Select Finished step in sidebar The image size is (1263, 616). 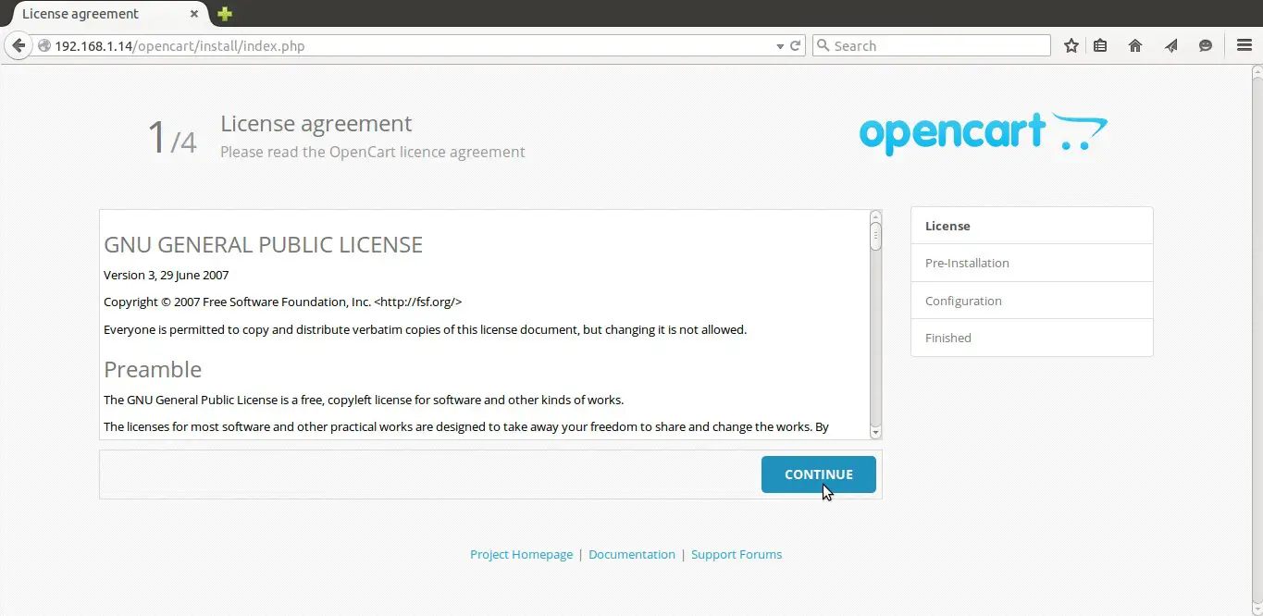coord(1032,338)
